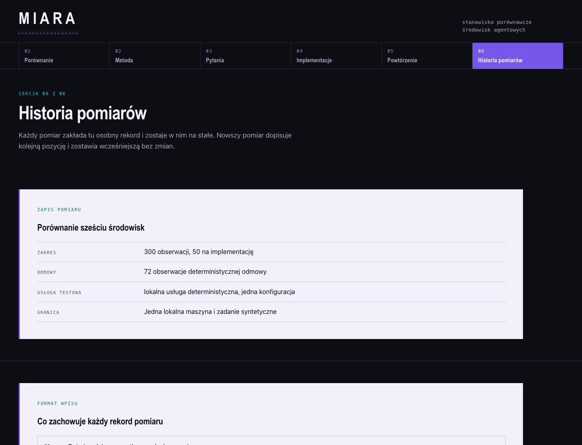Image resolution: width=582 pixels, height=445 pixels.
Task: Click 'Co zachowuje każdy rekord pomiaru' heading
Action: 100,422
